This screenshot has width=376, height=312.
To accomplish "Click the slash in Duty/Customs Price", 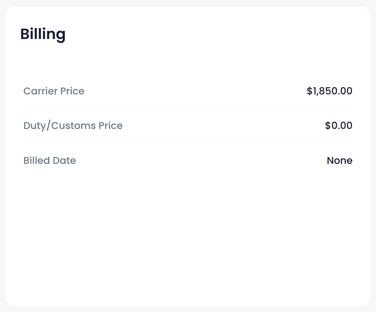I will pyautogui.click(x=48, y=126).
